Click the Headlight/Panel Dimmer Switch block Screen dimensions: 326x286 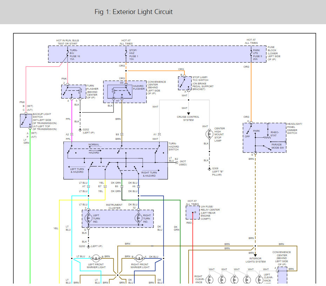click(x=264, y=138)
